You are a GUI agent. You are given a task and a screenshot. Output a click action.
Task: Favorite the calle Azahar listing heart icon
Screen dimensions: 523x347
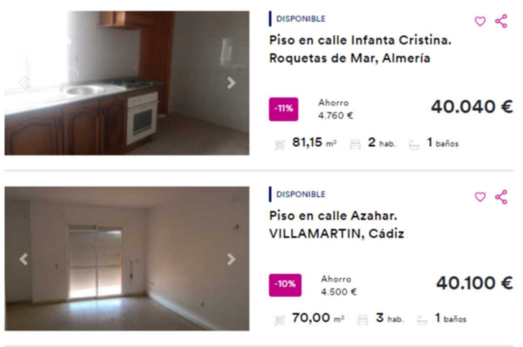(x=480, y=197)
